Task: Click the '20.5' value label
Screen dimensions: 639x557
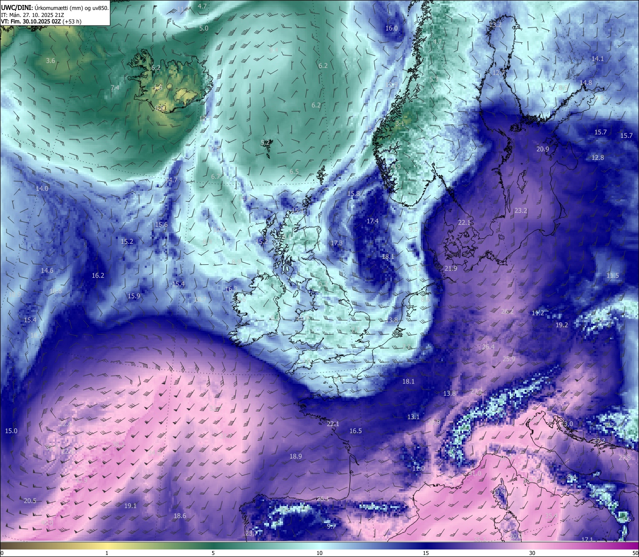Action: click(30, 501)
